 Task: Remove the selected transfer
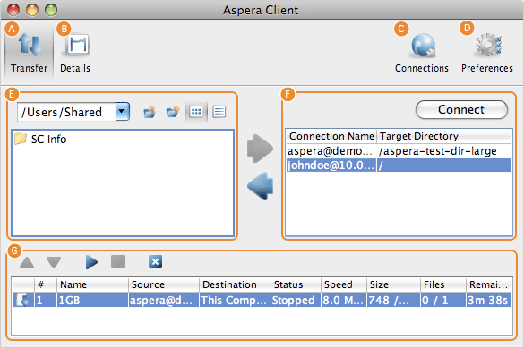pyautogui.click(x=155, y=262)
